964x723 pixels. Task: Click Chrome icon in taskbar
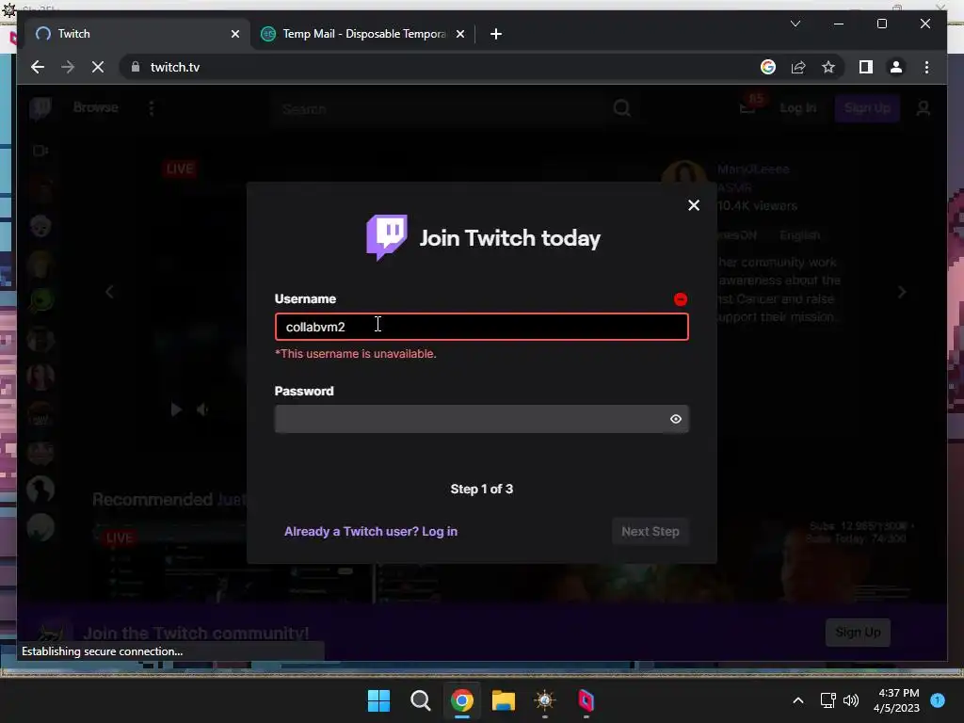(461, 700)
